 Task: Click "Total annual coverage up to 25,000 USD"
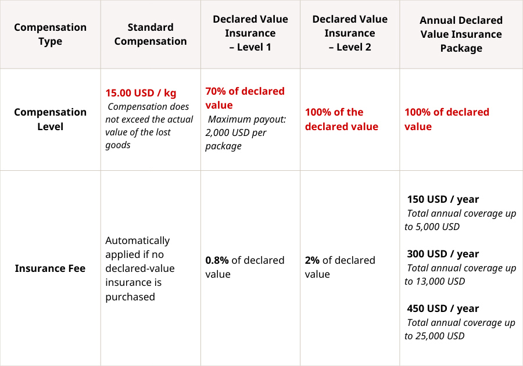[460, 329]
